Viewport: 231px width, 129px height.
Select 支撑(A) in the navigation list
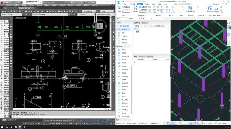pyautogui.click(x=124, y=29)
